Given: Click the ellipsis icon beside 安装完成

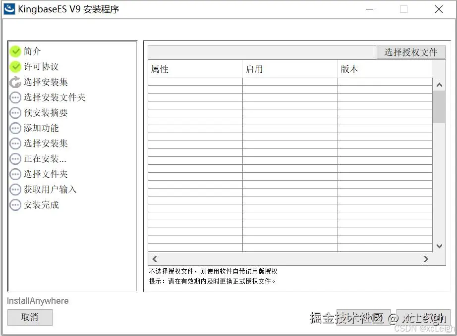Looking at the screenshot, I should 15,204.
